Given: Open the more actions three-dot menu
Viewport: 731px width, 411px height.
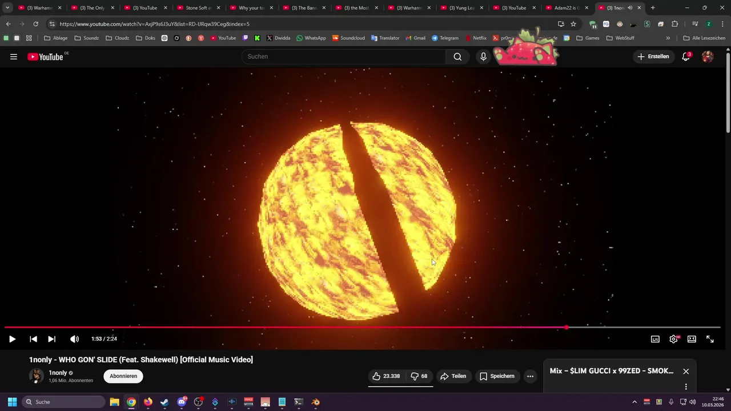Looking at the screenshot, I should (530, 376).
